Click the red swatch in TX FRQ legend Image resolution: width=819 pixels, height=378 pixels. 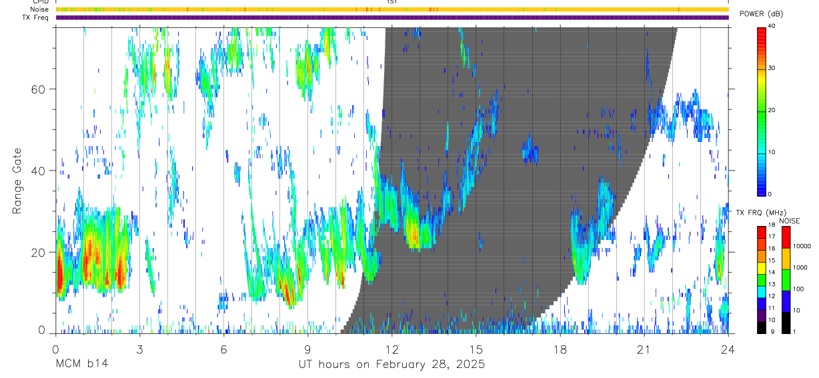pyautogui.click(x=762, y=233)
